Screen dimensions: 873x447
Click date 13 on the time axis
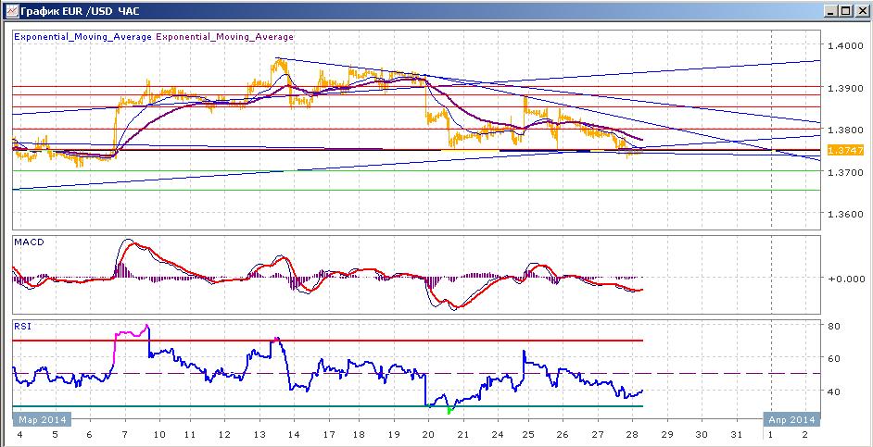pos(259,434)
